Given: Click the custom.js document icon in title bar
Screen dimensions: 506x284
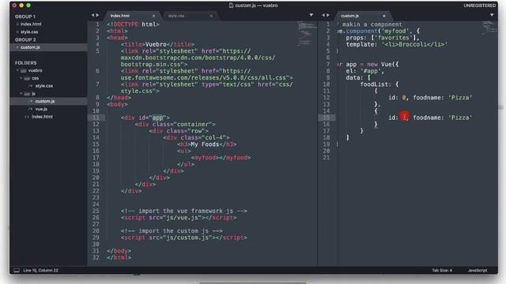Looking at the screenshot, I should click(x=231, y=6).
